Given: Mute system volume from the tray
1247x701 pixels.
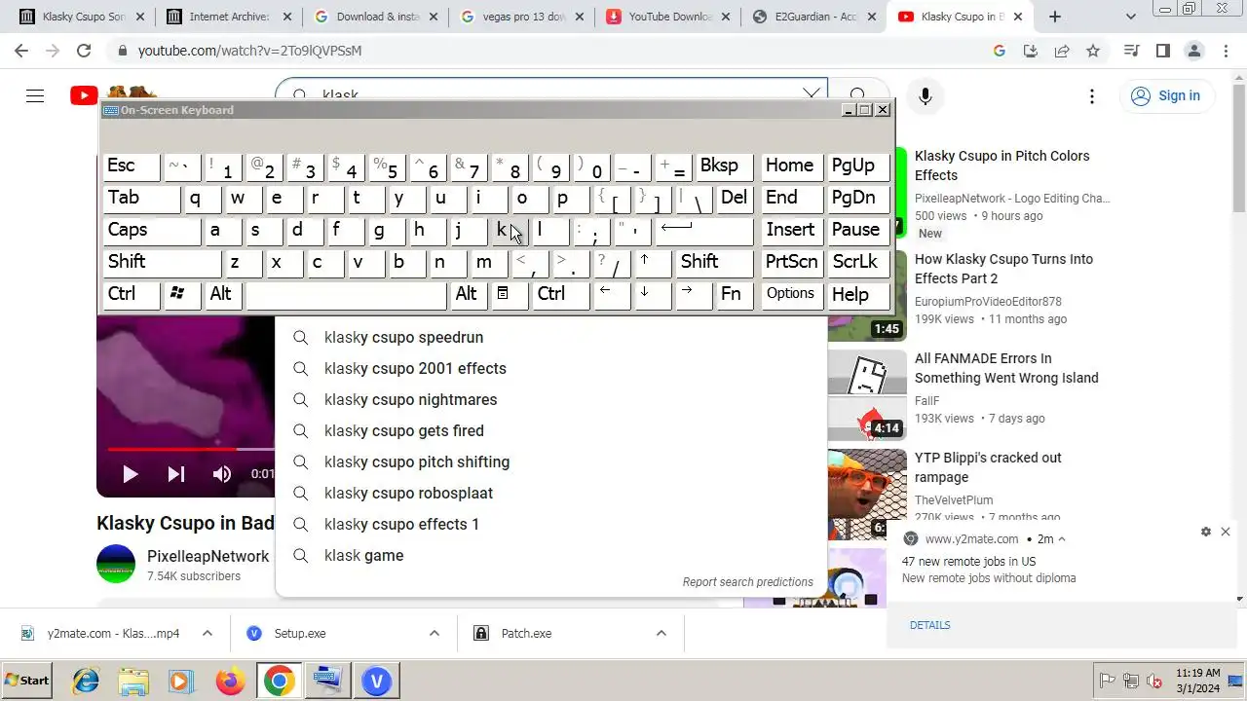Looking at the screenshot, I should point(1155,681).
